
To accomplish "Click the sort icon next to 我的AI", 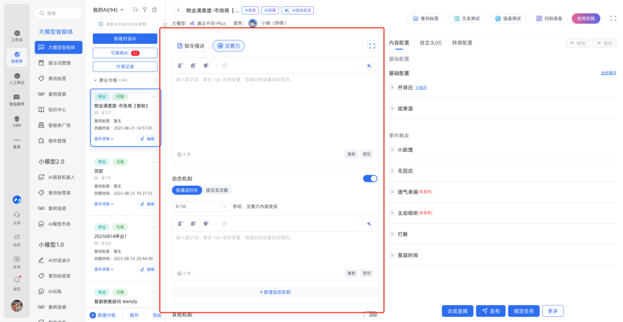I will 135,10.
